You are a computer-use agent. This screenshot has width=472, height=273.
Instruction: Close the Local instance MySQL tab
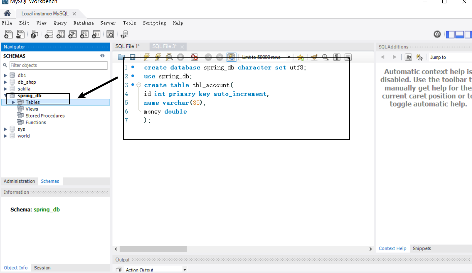74,14
